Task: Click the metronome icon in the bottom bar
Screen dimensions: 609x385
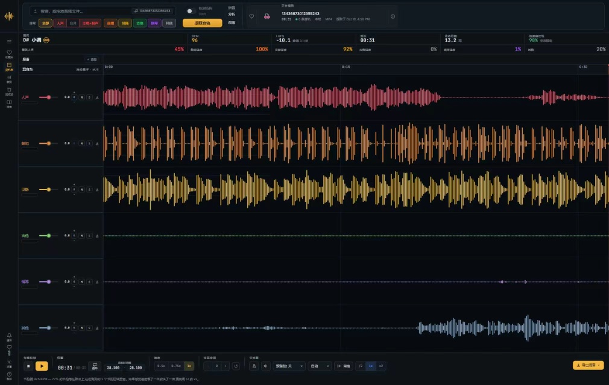Action: [254, 366]
